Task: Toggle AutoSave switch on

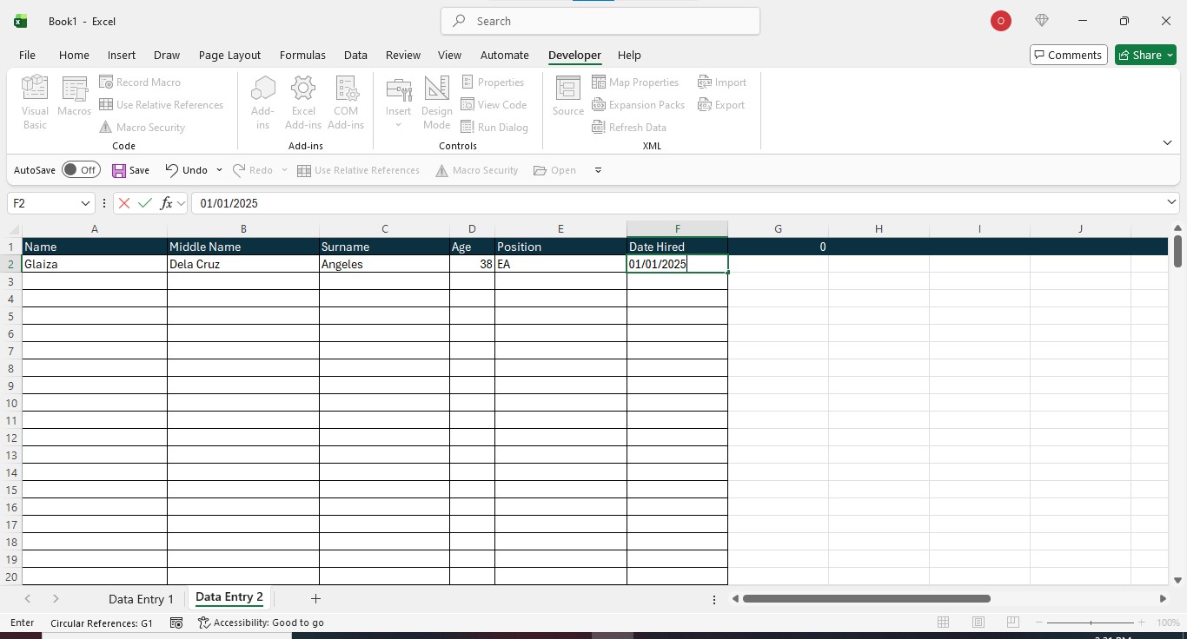Action: [81, 170]
